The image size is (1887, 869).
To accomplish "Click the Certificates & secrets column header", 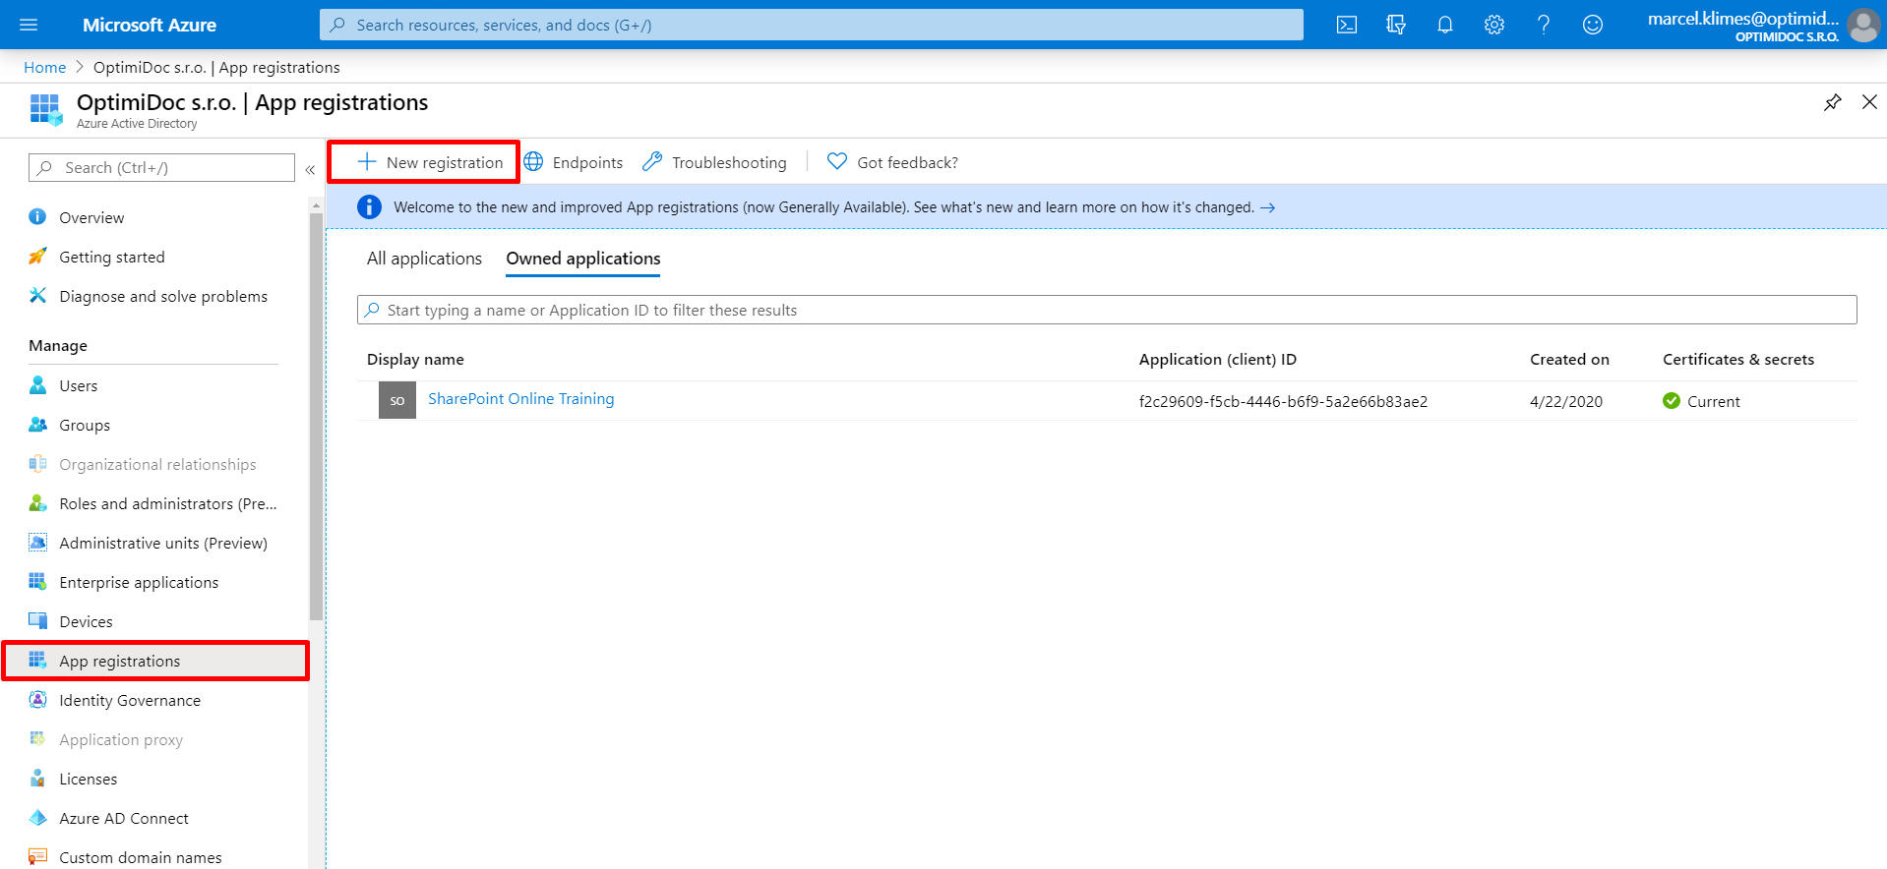I will click(x=1738, y=359).
